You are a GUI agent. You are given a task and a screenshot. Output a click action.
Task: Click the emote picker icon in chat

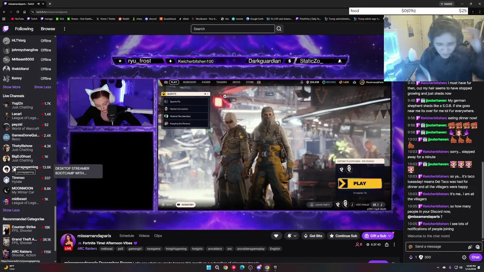pyautogui.click(x=478, y=247)
